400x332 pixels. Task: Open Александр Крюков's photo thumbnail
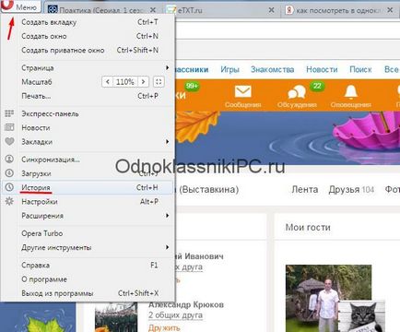115,317
